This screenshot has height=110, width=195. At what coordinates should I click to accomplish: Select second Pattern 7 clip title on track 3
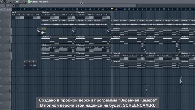tap(151, 28)
